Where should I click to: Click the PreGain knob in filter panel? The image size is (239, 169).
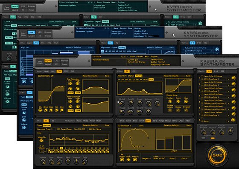point(170,101)
